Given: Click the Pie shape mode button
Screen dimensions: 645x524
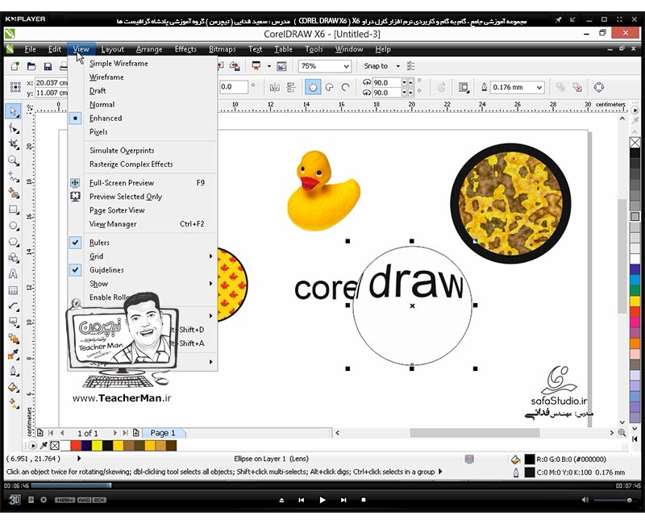Looking at the screenshot, I should pyautogui.click(x=329, y=87).
